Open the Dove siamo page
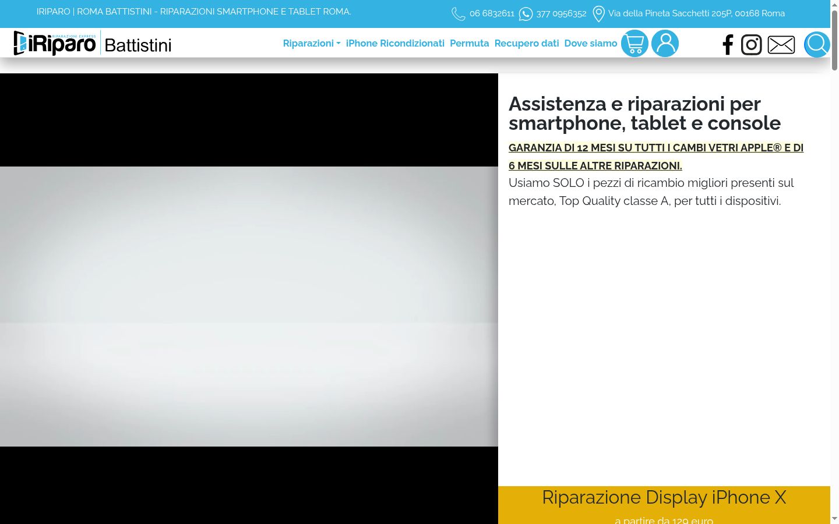 (591, 43)
